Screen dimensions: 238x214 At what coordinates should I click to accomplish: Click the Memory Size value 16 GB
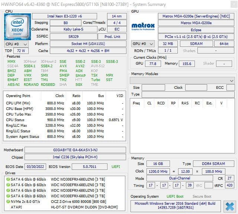coord(158,164)
